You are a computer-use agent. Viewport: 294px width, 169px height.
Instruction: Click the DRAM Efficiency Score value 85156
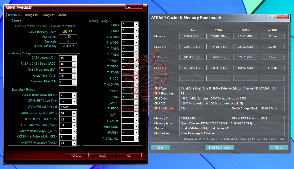coord(68,32)
